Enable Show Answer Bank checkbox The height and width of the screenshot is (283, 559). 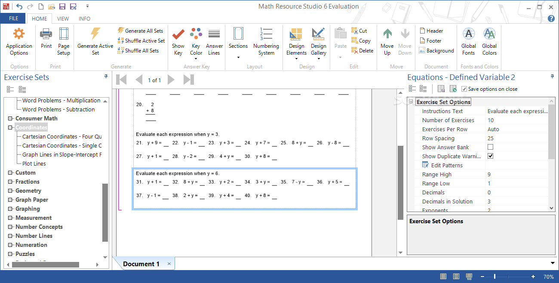pos(490,147)
